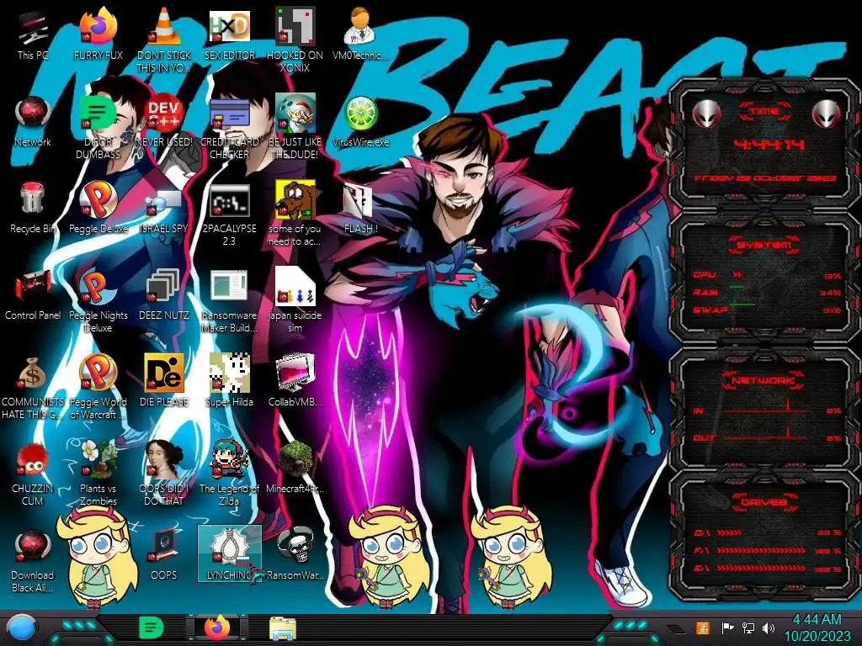Launch the HOOKED ON XONIX shortcut
Viewport: 862px width, 646px height.
tap(295, 40)
